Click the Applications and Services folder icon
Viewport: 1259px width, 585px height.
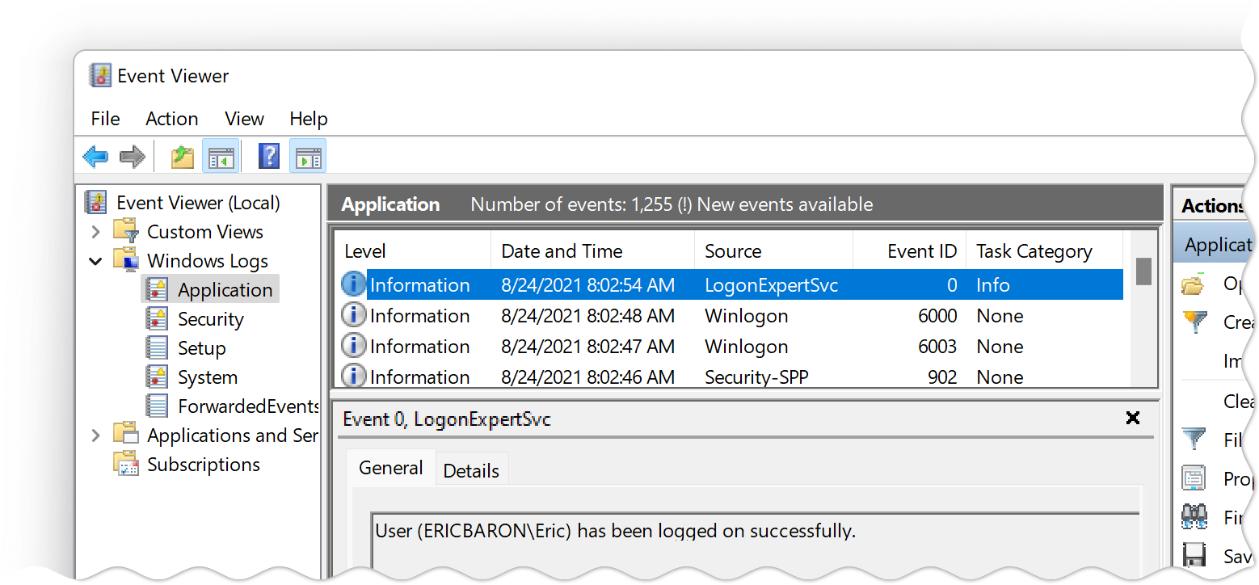pos(125,435)
